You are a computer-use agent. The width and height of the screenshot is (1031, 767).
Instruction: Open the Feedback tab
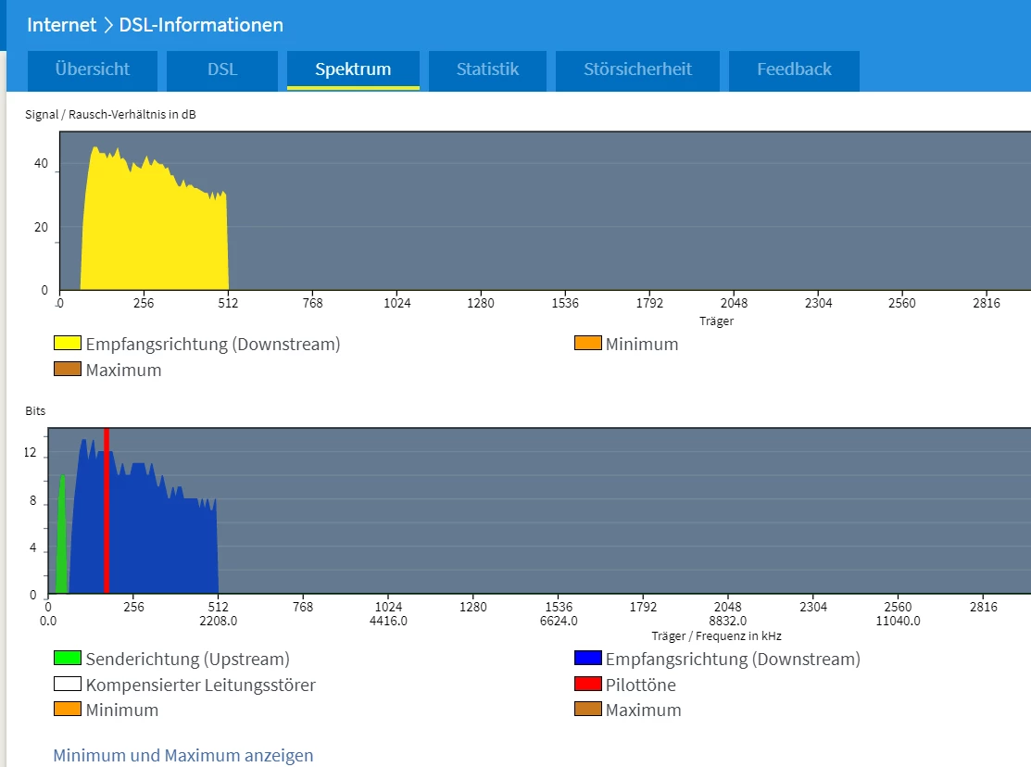coord(794,70)
